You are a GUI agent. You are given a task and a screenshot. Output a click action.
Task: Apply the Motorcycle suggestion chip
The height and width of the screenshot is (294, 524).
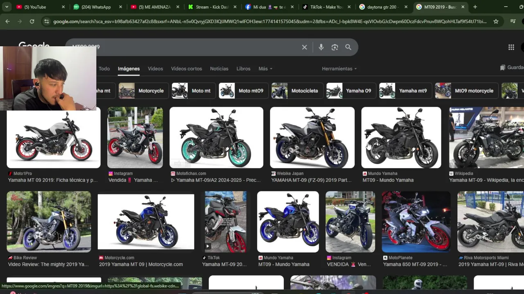143,91
